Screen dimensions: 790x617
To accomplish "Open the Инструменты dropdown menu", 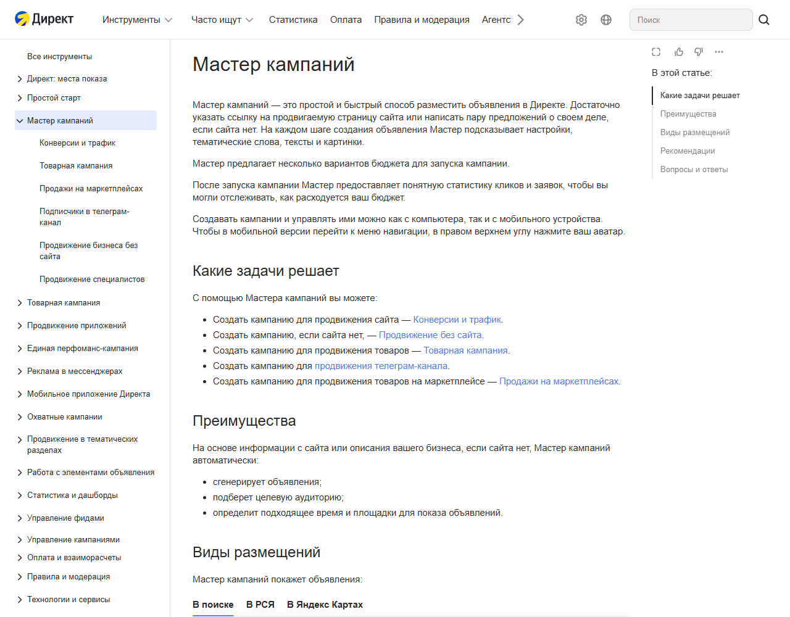I will click(137, 20).
